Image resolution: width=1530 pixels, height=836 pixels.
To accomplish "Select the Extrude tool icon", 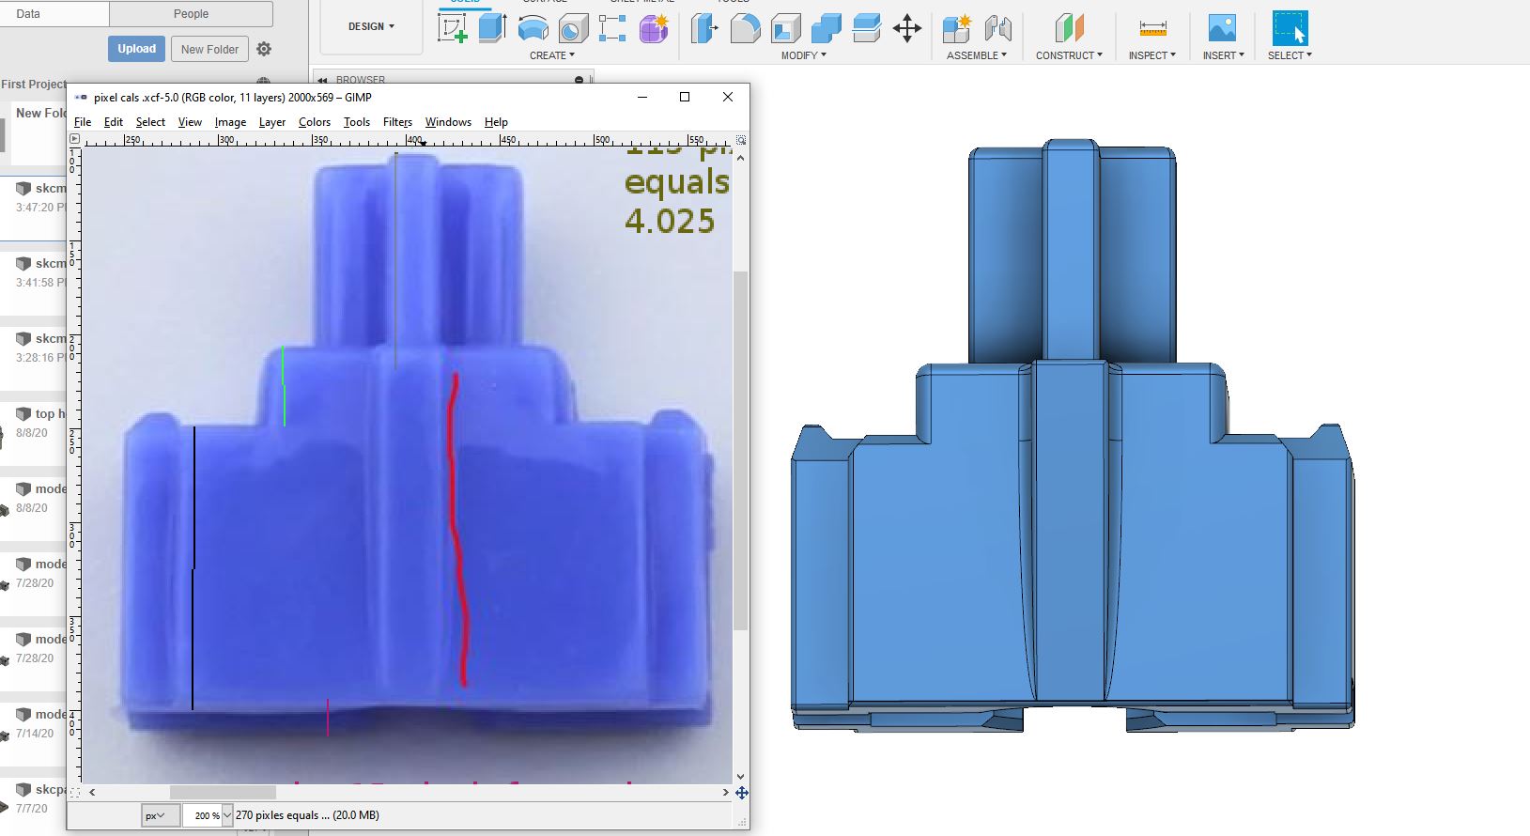I will (x=492, y=28).
